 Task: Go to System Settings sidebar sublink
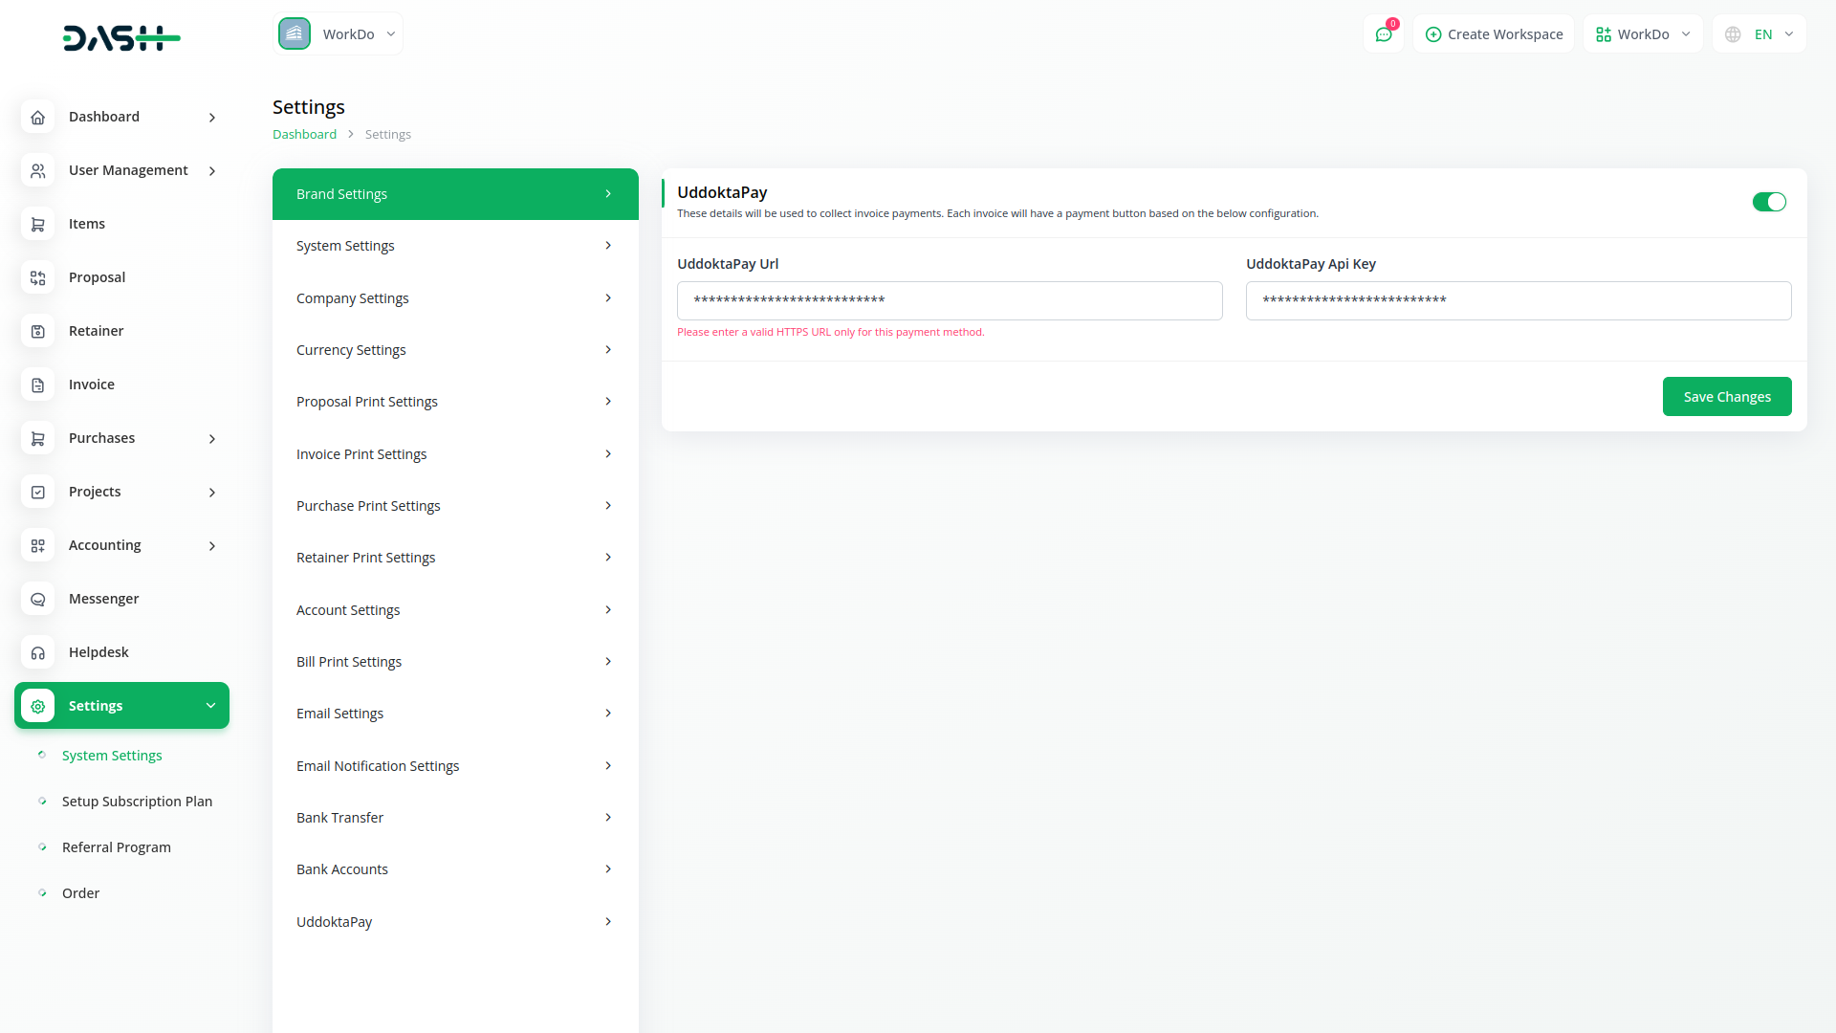click(112, 756)
